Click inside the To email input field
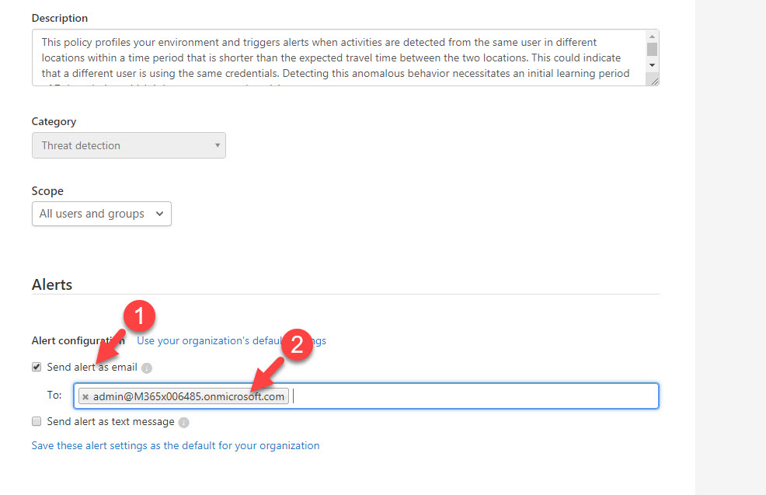Image resolution: width=766 pixels, height=495 pixels. [x=474, y=396]
